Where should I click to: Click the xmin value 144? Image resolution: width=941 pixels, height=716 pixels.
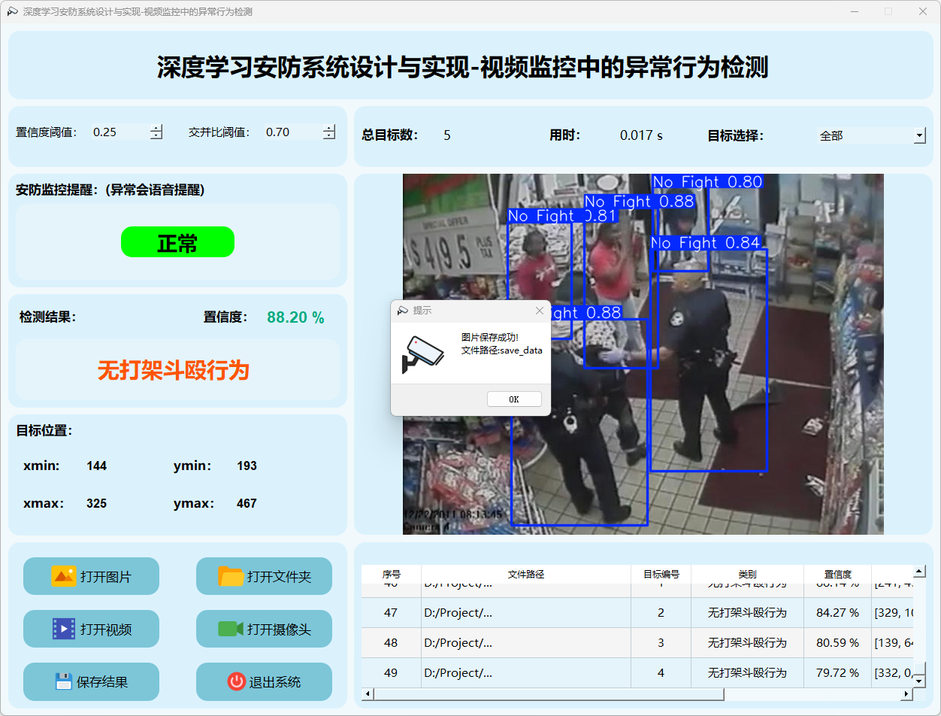point(96,466)
